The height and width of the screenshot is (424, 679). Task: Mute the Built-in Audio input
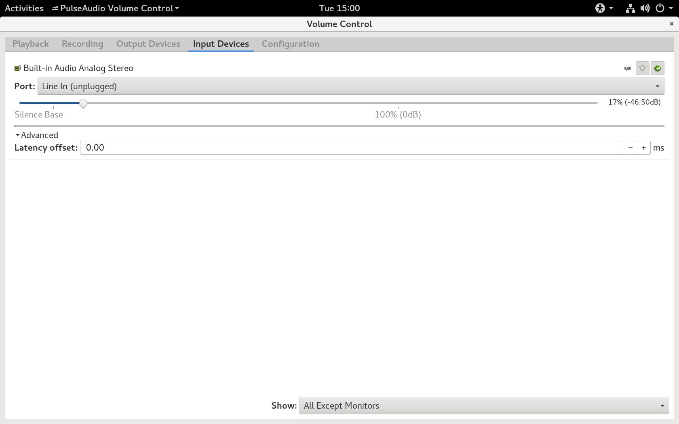(627, 68)
